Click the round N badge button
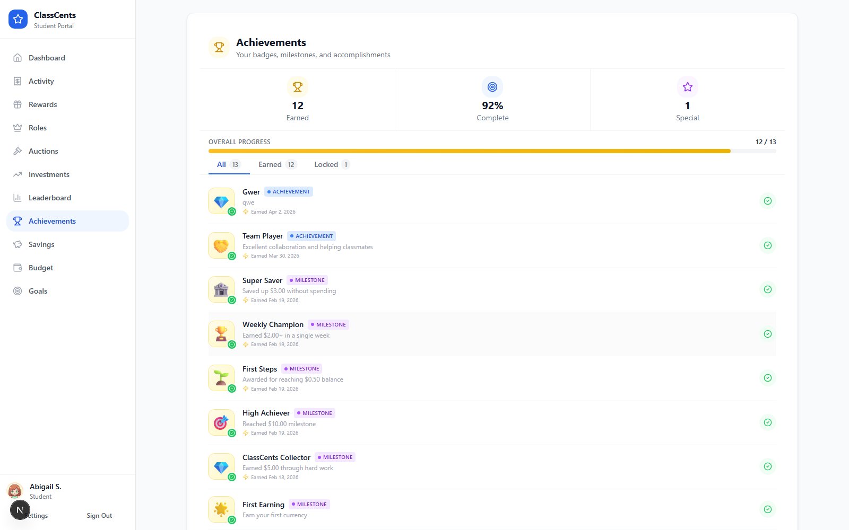 tap(20, 510)
